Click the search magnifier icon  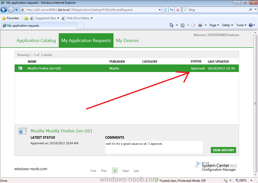(x=250, y=10)
